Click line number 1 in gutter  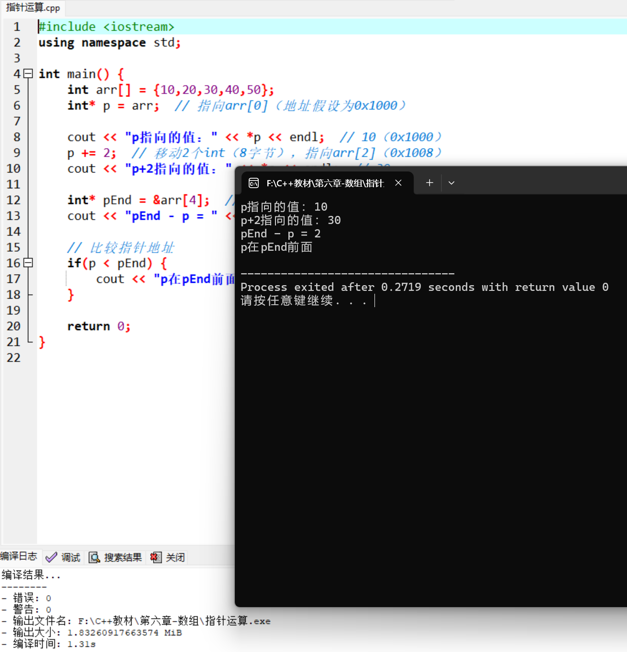[17, 27]
